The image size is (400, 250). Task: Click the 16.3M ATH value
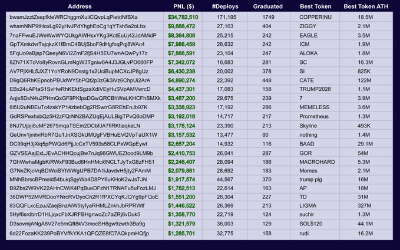(365, 62)
